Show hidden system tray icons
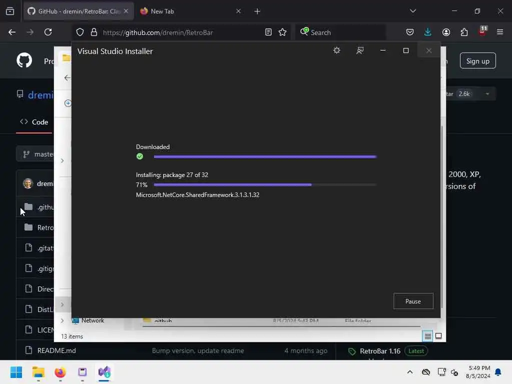The image size is (512, 384). [x=410, y=372]
